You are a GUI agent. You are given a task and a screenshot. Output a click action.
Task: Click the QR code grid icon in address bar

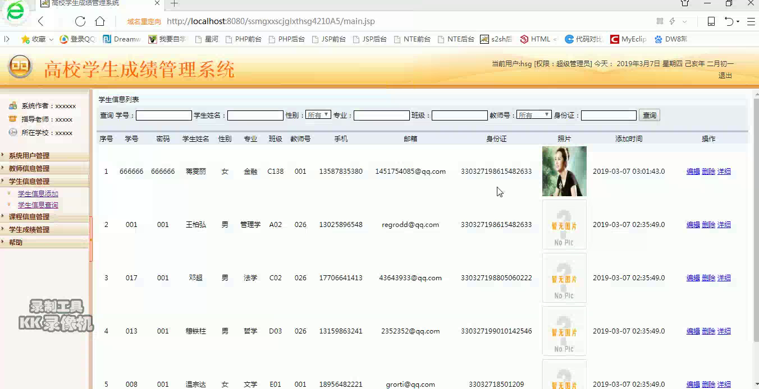(660, 21)
